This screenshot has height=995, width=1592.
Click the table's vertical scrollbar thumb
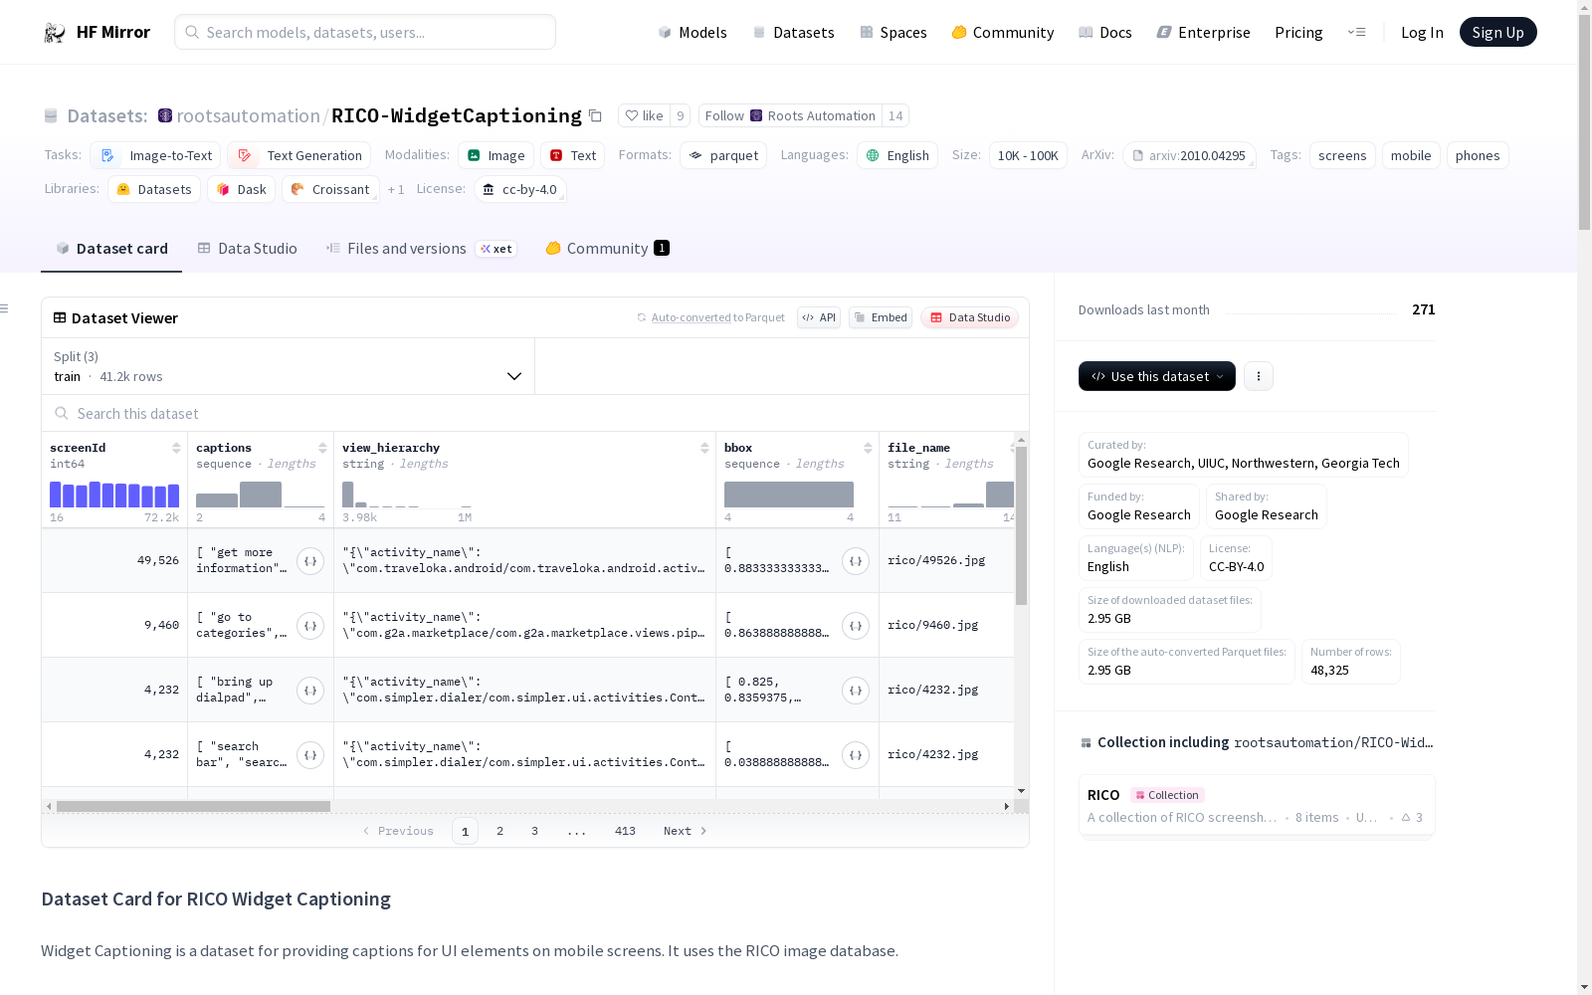click(1021, 525)
